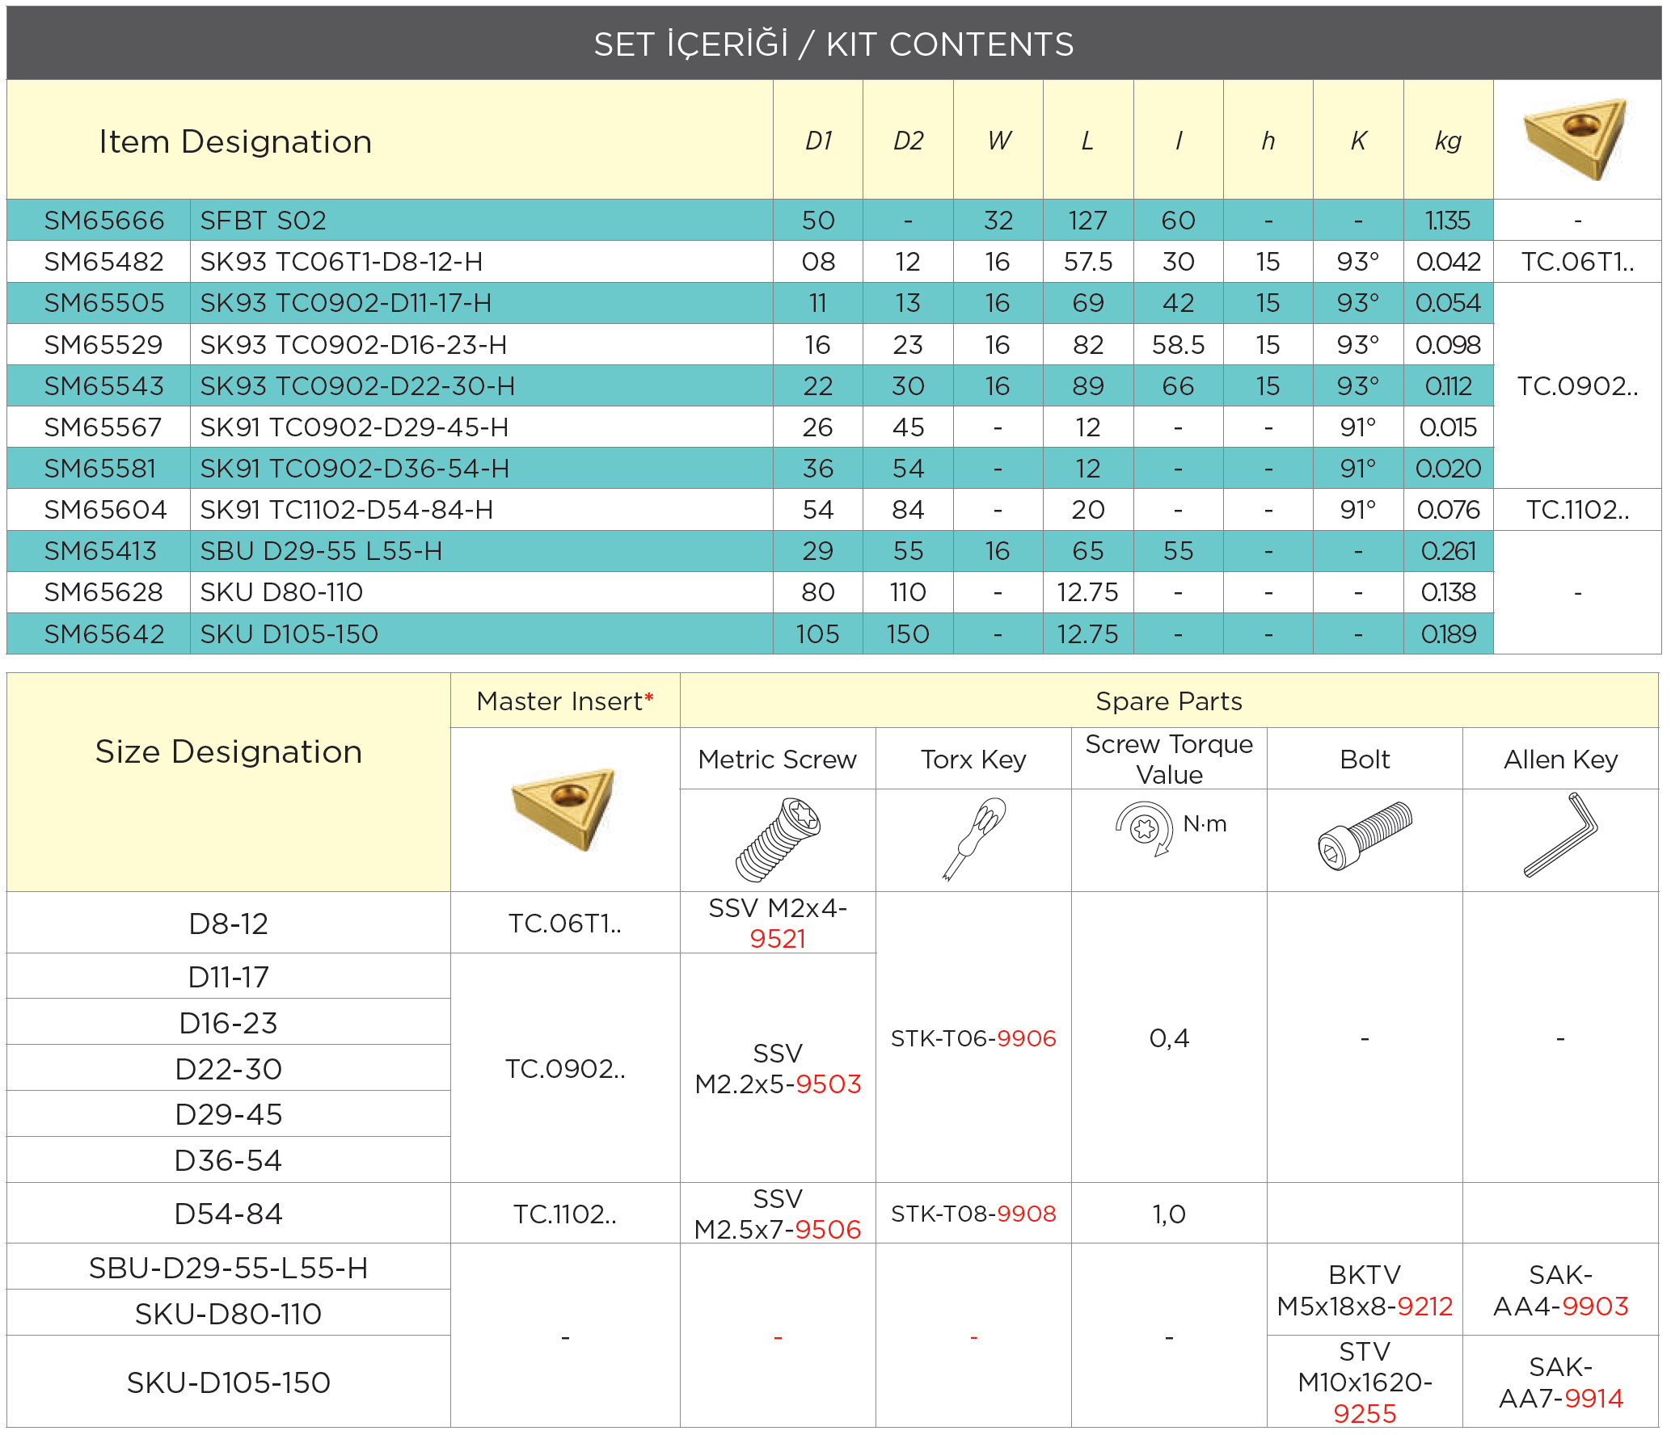This screenshot has width=1671, height=1435.
Task: Click the BKTV M5x18x8-9212 bolt code
Action: (x=1365, y=1290)
